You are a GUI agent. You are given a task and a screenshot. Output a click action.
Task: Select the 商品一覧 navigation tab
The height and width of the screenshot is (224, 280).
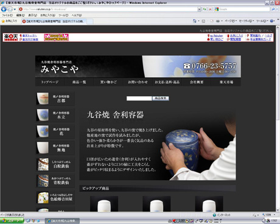point(79,82)
